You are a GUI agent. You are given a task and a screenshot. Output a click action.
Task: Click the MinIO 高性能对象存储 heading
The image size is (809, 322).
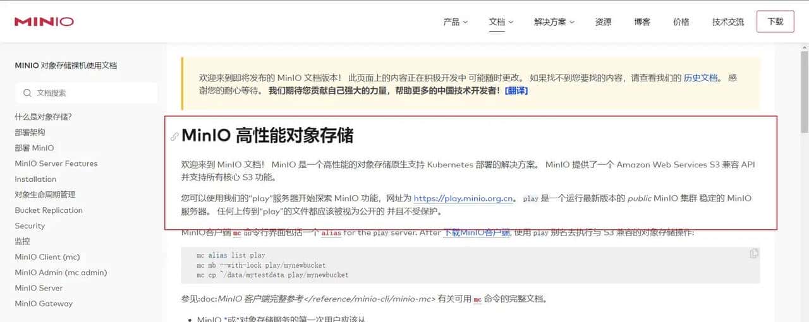(x=267, y=136)
